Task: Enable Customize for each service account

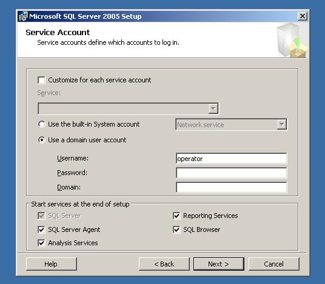Action: pyautogui.click(x=41, y=80)
